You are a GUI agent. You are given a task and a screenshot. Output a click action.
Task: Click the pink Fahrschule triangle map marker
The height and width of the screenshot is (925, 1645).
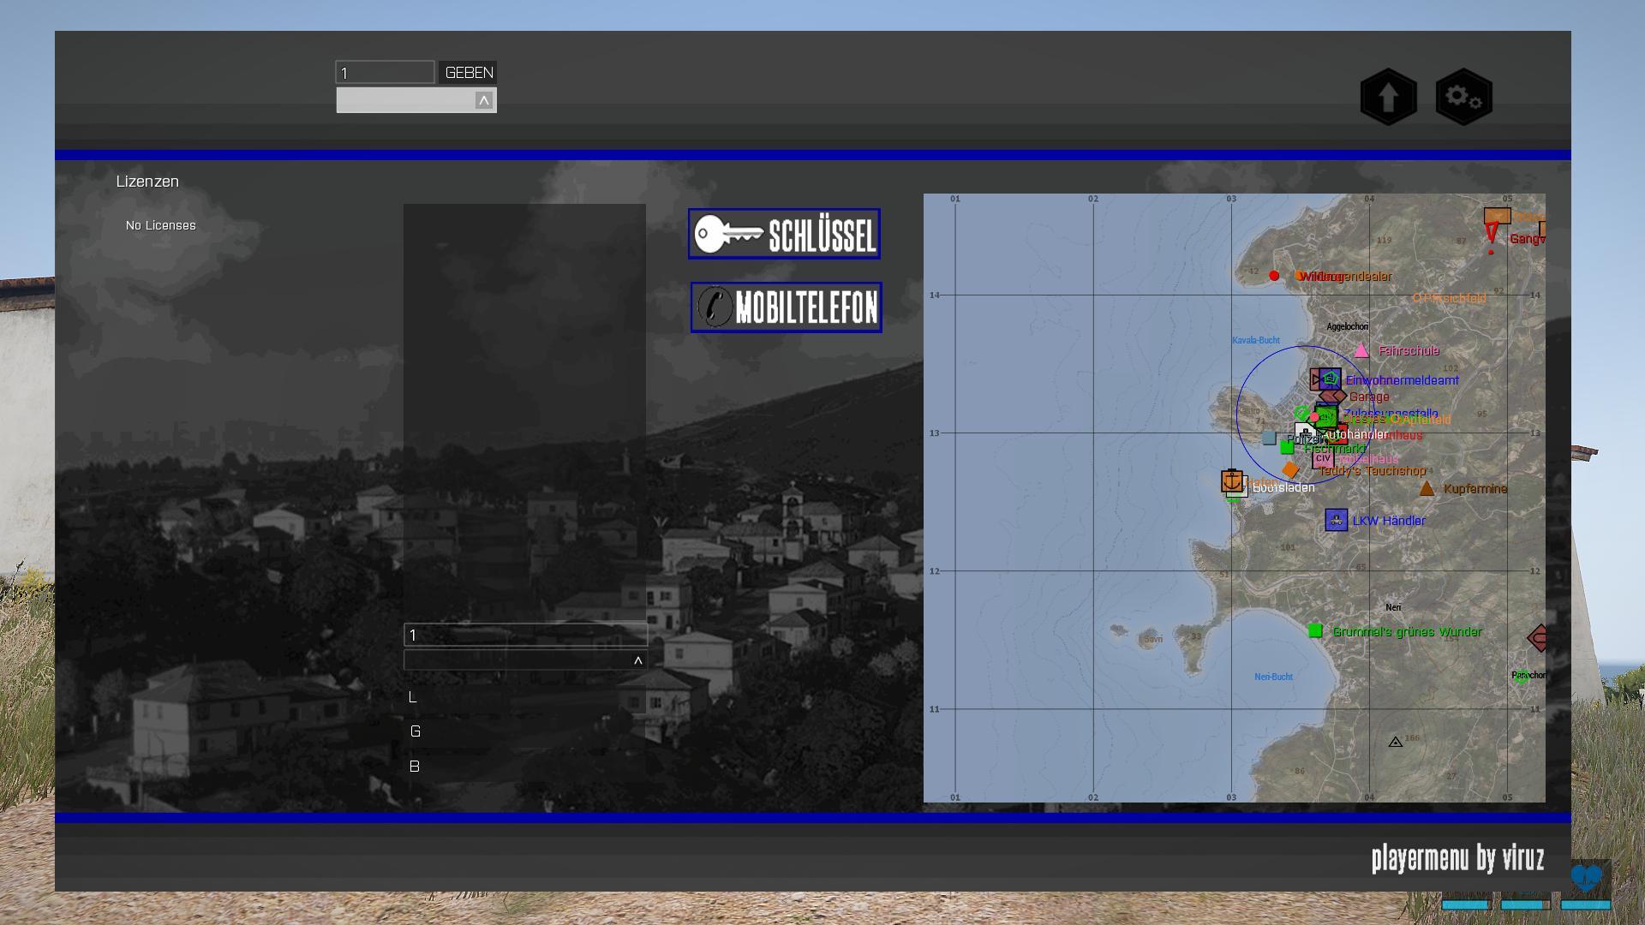(1361, 351)
